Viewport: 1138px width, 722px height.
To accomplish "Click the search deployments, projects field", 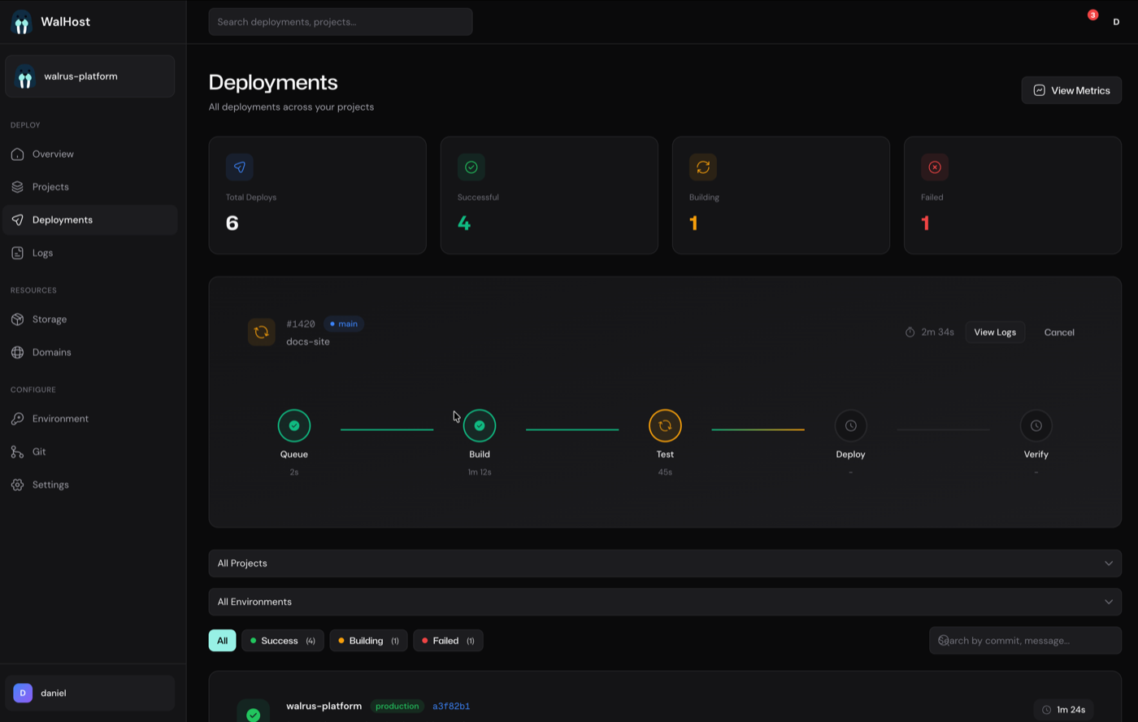I will tap(341, 22).
